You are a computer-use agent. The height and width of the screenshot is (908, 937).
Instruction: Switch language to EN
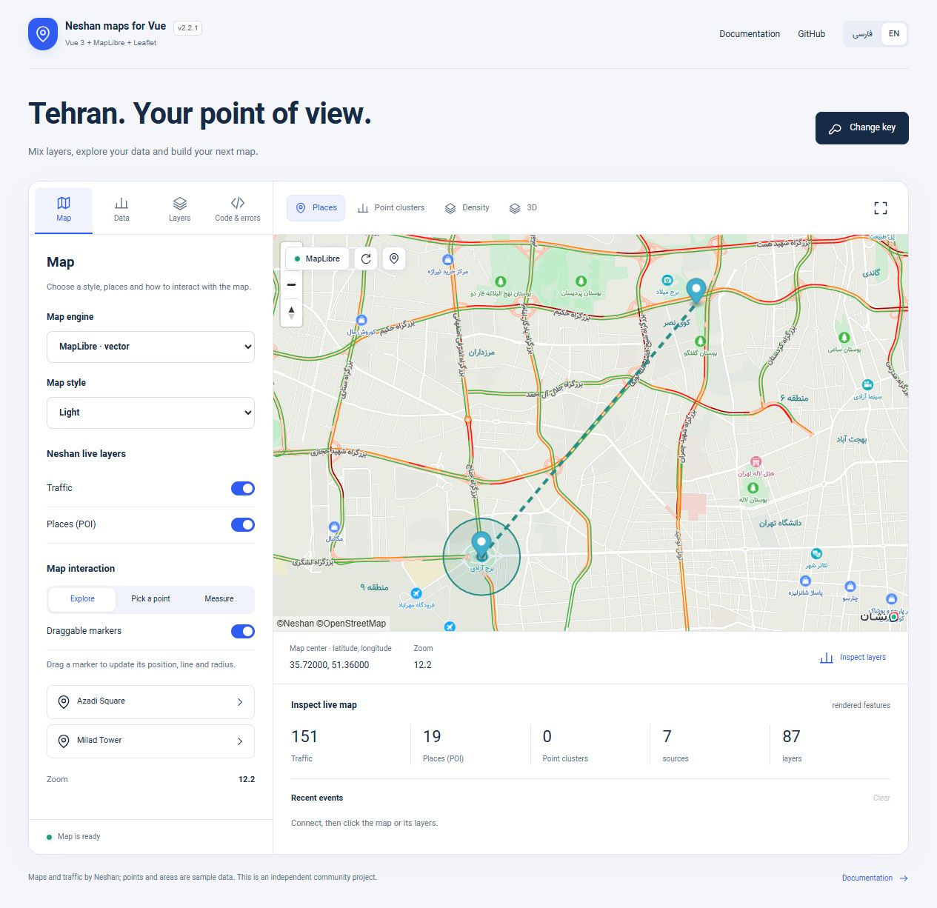click(894, 34)
